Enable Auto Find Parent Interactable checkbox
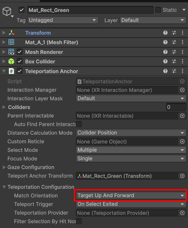The width and height of the screenshot is (188, 228). (79, 124)
